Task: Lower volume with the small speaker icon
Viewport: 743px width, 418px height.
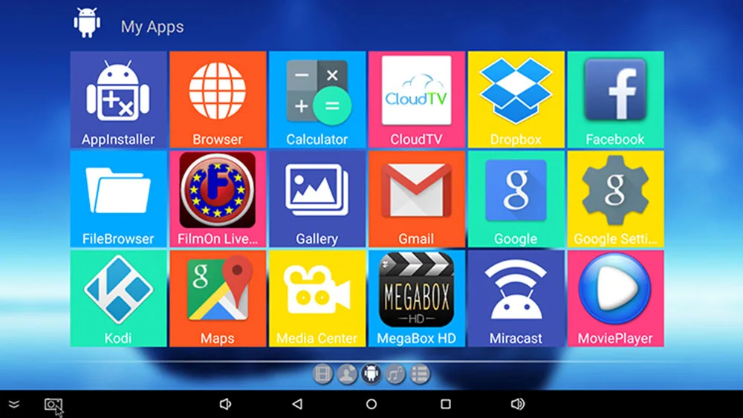Action: click(x=225, y=404)
